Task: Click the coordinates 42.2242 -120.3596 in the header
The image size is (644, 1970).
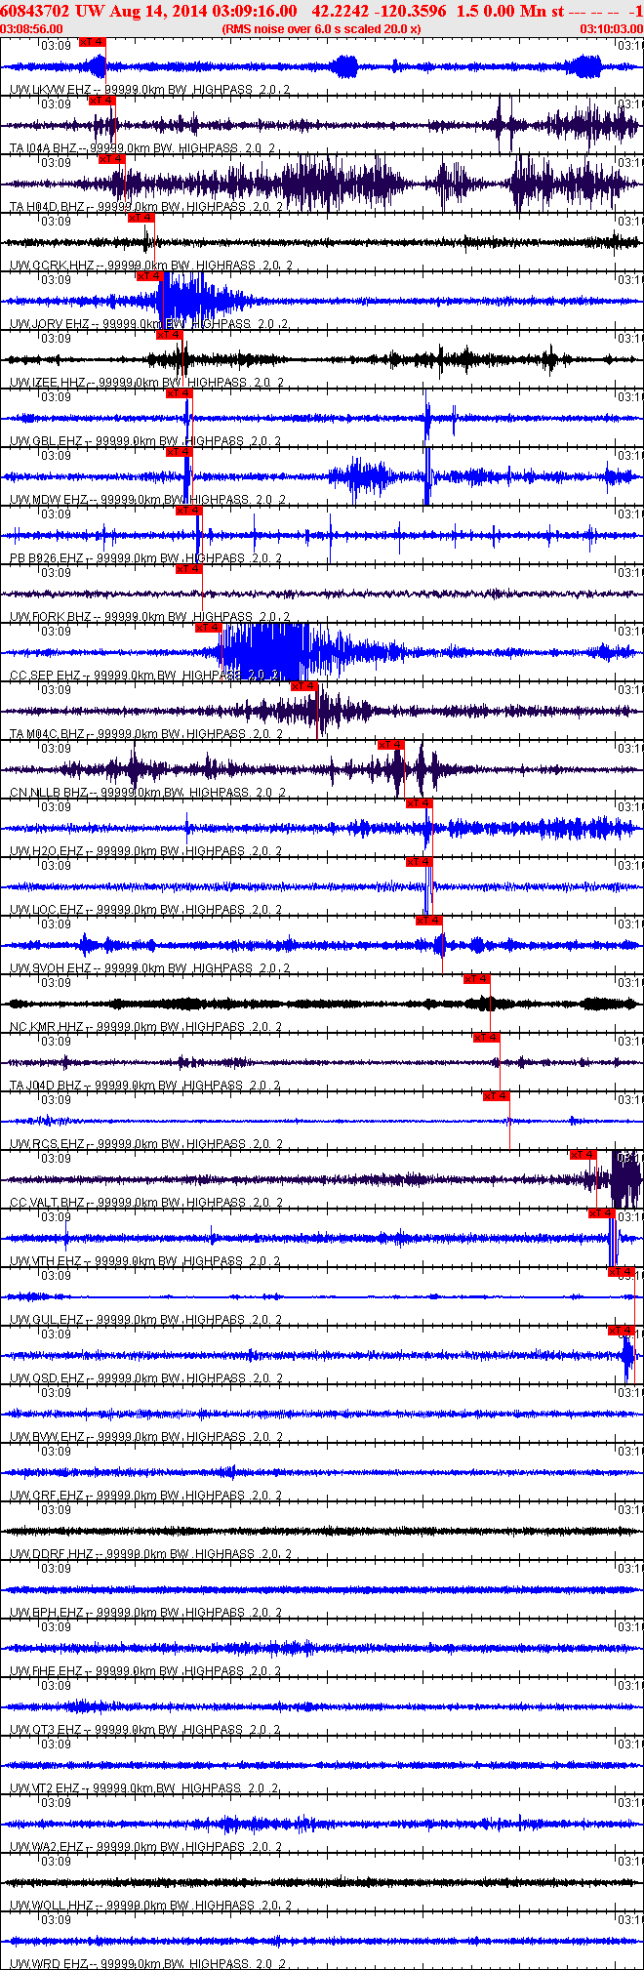Action: tap(380, 12)
